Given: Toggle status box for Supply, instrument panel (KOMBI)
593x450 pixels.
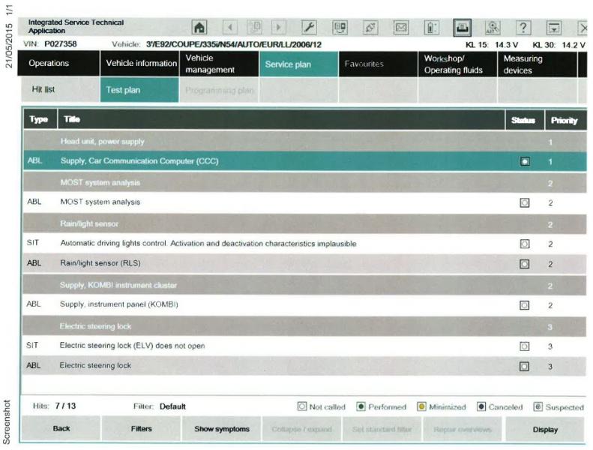Looking at the screenshot, I should (x=525, y=305).
